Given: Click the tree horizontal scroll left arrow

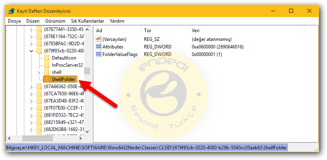Looking at the screenshot, I should tap(9, 138).
